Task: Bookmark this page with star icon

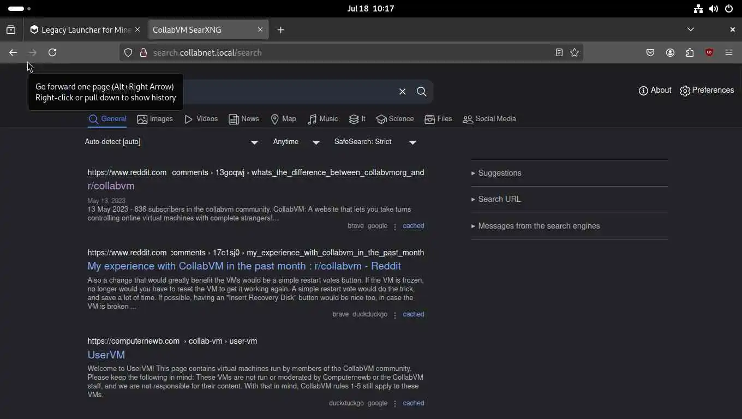Action: 575,52
